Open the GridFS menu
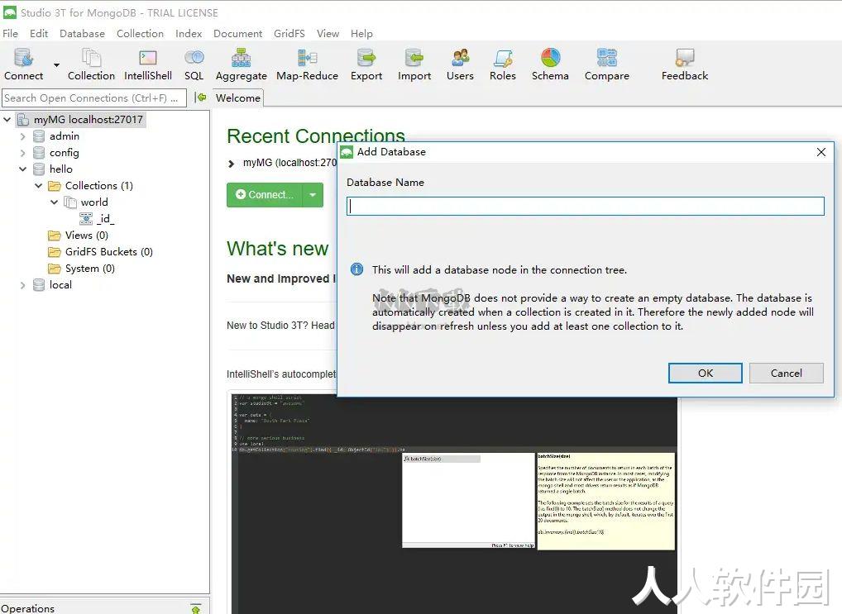The height and width of the screenshot is (614, 842). click(x=289, y=33)
